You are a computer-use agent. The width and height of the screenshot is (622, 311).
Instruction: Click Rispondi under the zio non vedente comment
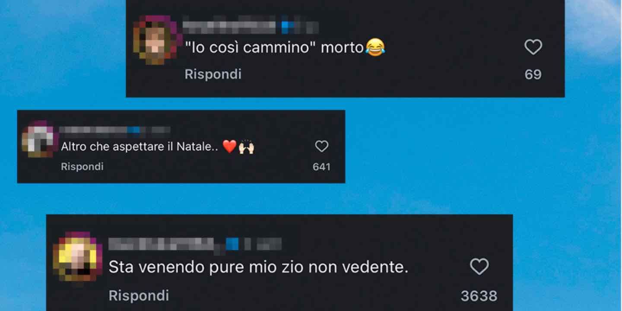139,296
